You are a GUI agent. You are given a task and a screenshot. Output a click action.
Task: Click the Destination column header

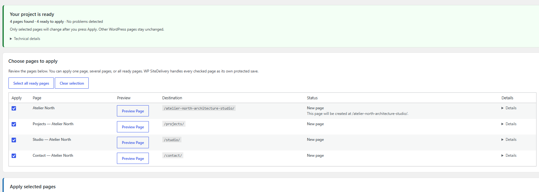172,98
